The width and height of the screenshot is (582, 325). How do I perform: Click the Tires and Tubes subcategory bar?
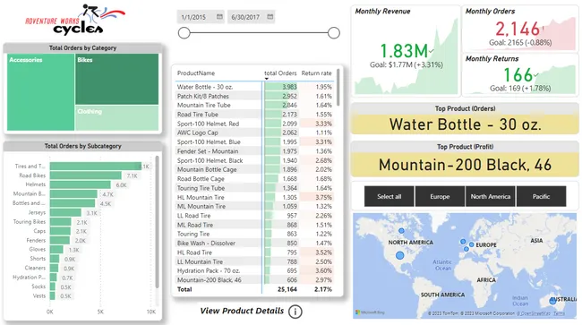coord(96,167)
